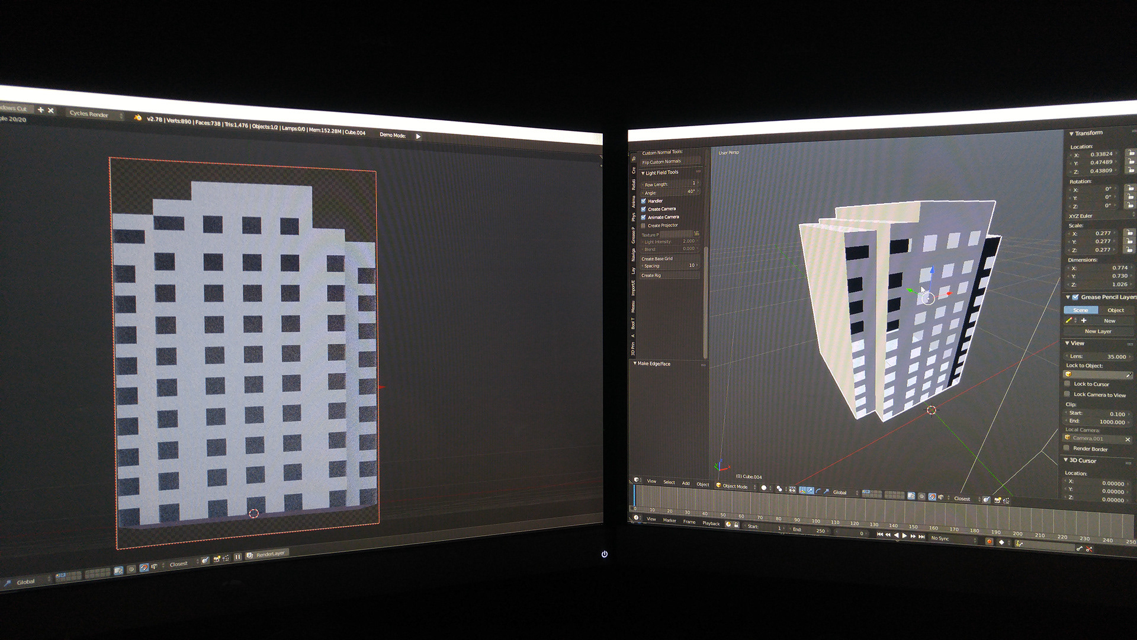Play the animation in the timeline
The width and height of the screenshot is (1137, 640).
pyautogui.click(x=904, y=536)
